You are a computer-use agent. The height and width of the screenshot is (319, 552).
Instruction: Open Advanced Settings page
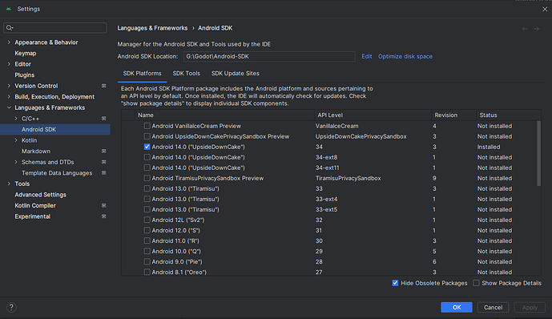click(41, 195)
